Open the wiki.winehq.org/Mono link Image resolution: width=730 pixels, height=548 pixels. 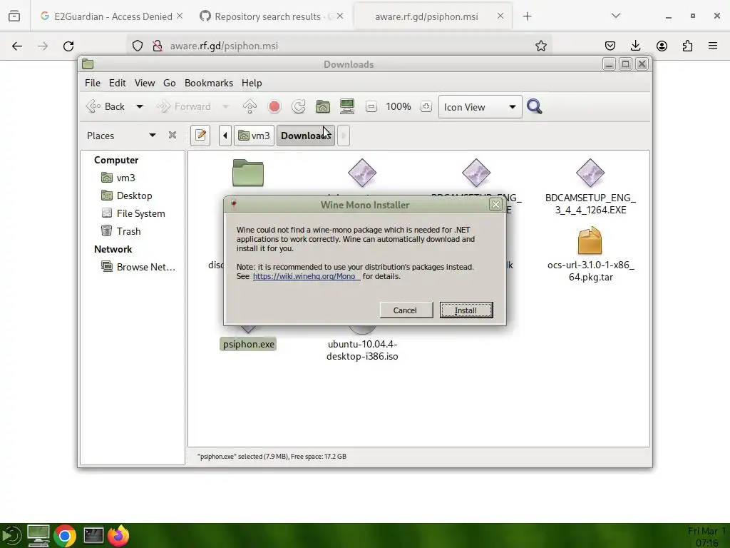305,276
